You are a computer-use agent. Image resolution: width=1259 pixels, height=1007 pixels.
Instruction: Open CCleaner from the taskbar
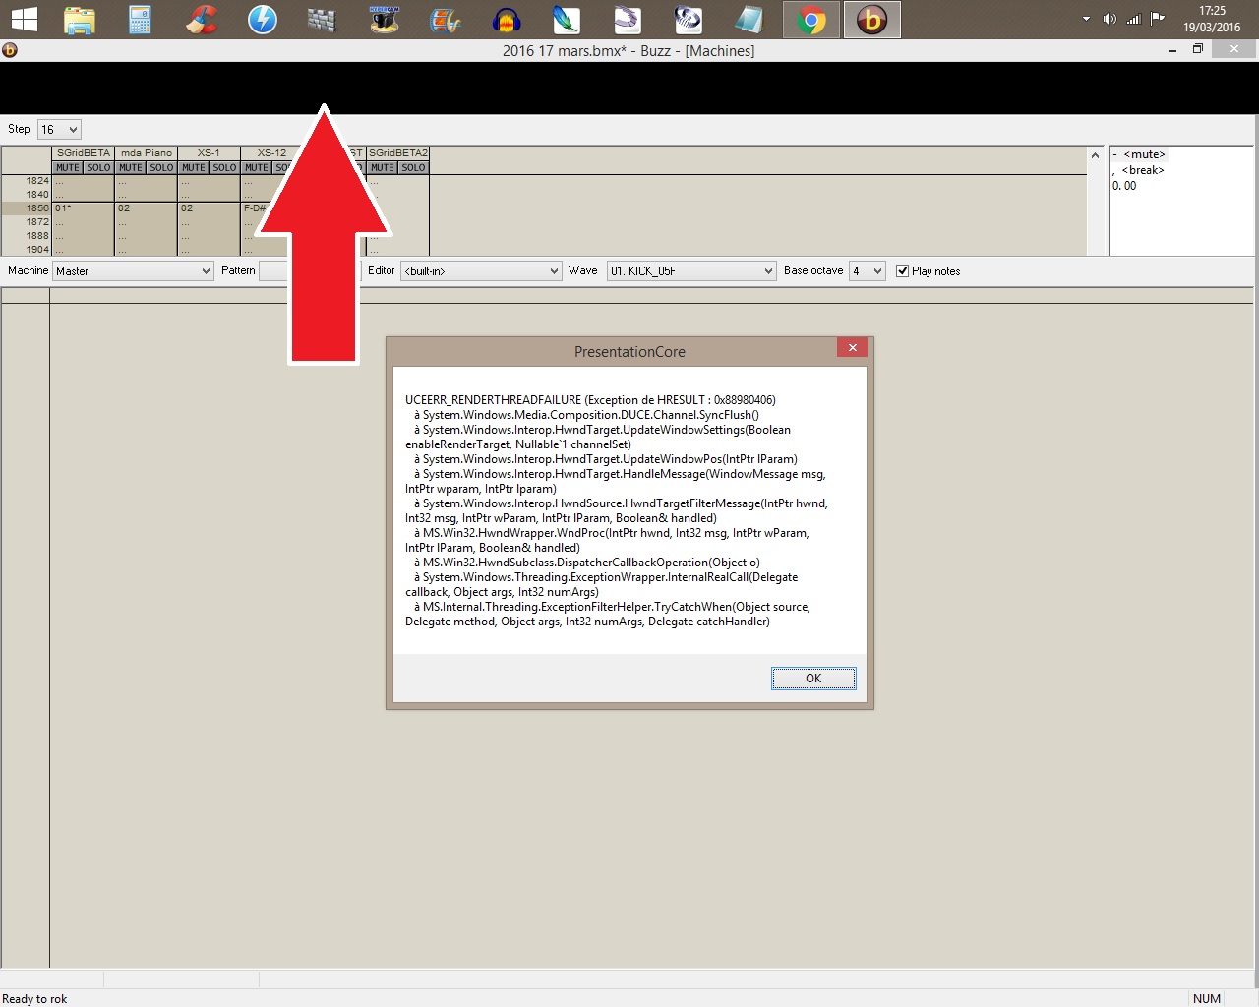pos(202,20)
